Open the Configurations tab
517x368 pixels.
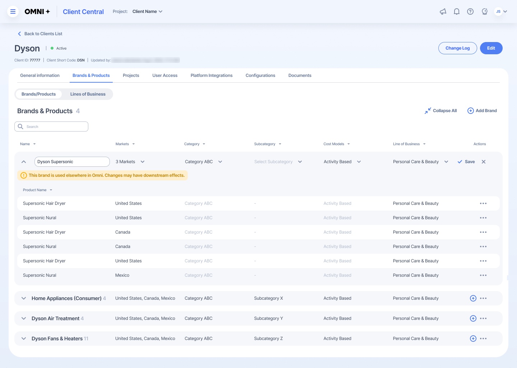point(260,75)
